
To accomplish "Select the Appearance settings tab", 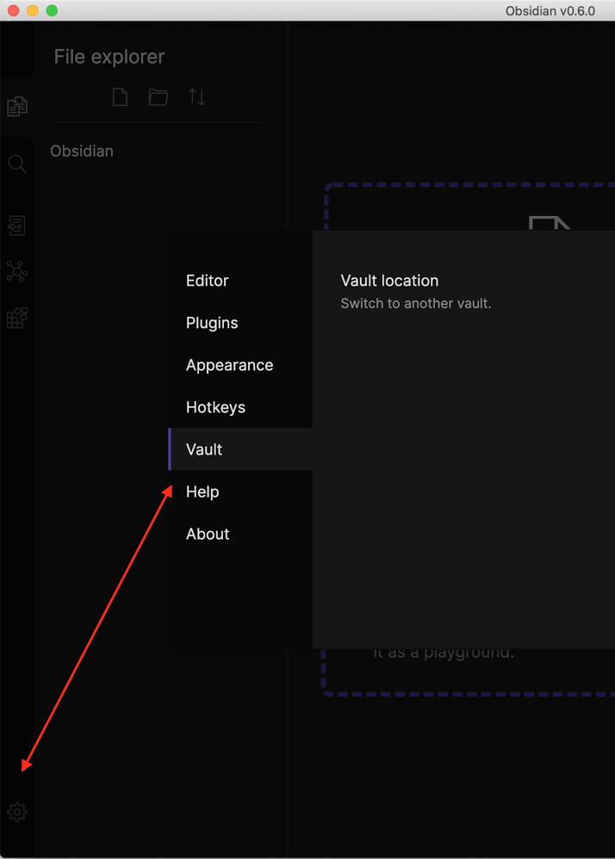I will coord(229,365).
